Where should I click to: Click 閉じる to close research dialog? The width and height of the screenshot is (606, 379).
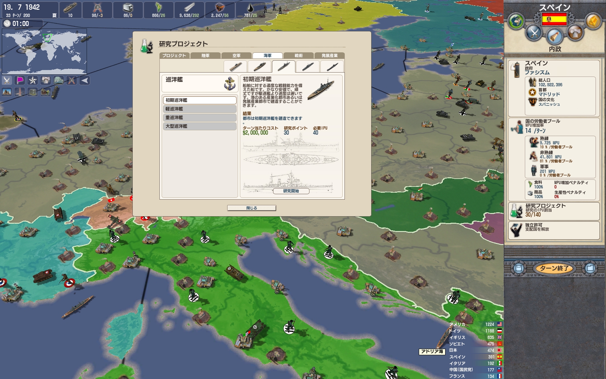pos(251,208)
